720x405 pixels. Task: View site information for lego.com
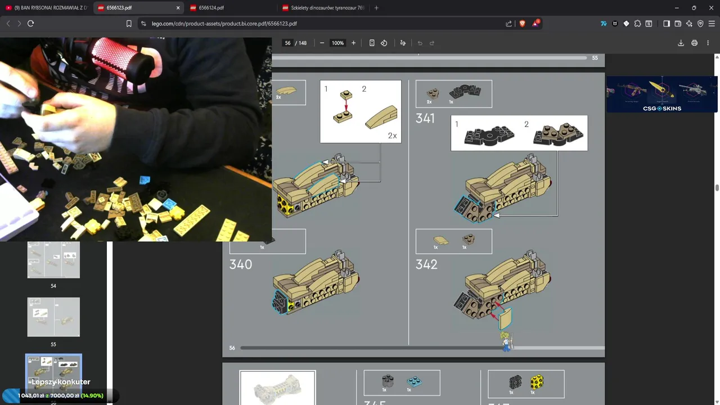(143, 24)
